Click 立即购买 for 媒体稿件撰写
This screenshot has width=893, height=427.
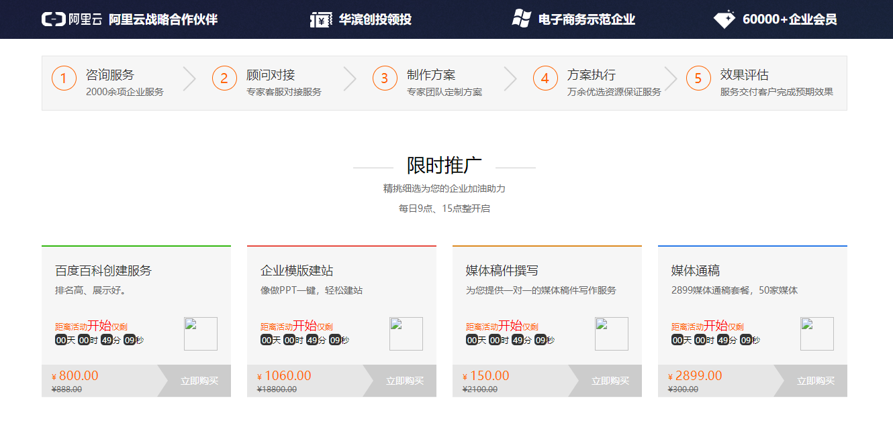pyautogui.click(x=610, y=381)
